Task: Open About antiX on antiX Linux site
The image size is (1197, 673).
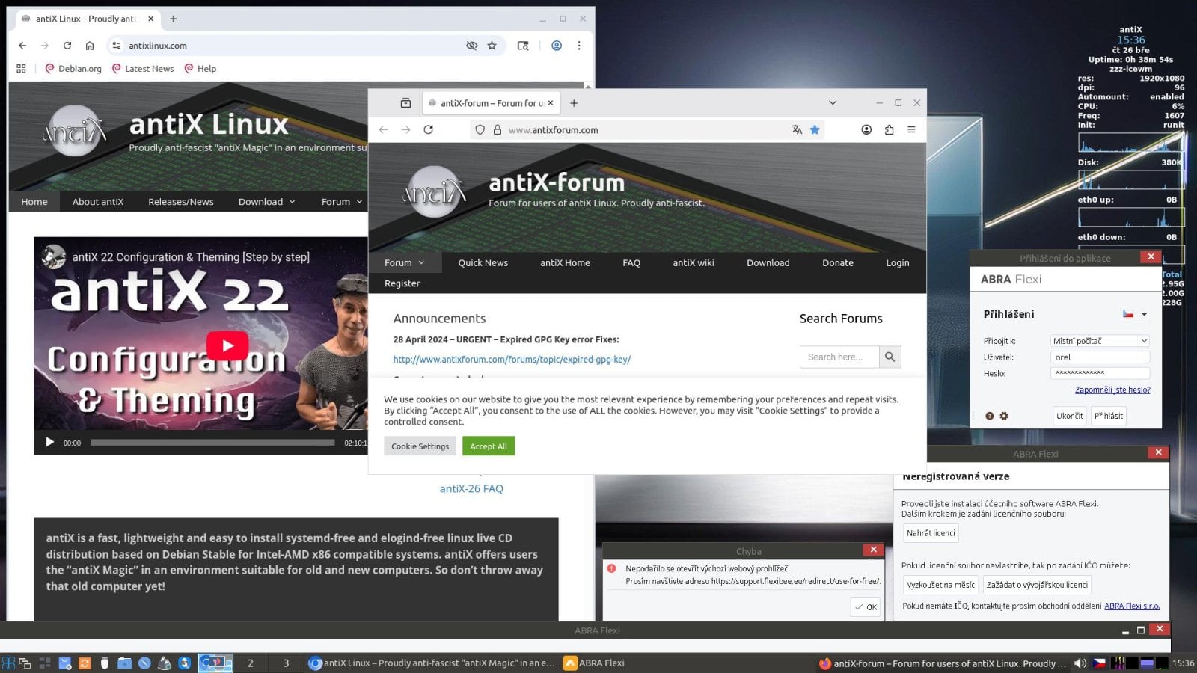Action: (x=98, y=201)
